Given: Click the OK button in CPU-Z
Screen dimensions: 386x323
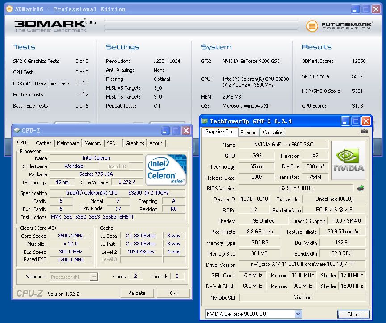Looking at the screenshot, I should click(x=173, y=293).
